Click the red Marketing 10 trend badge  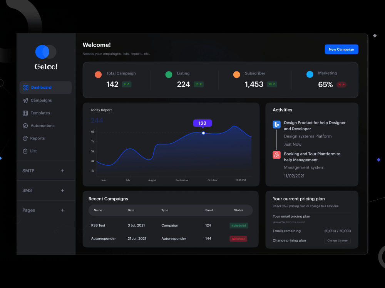[x=341, y=84]
